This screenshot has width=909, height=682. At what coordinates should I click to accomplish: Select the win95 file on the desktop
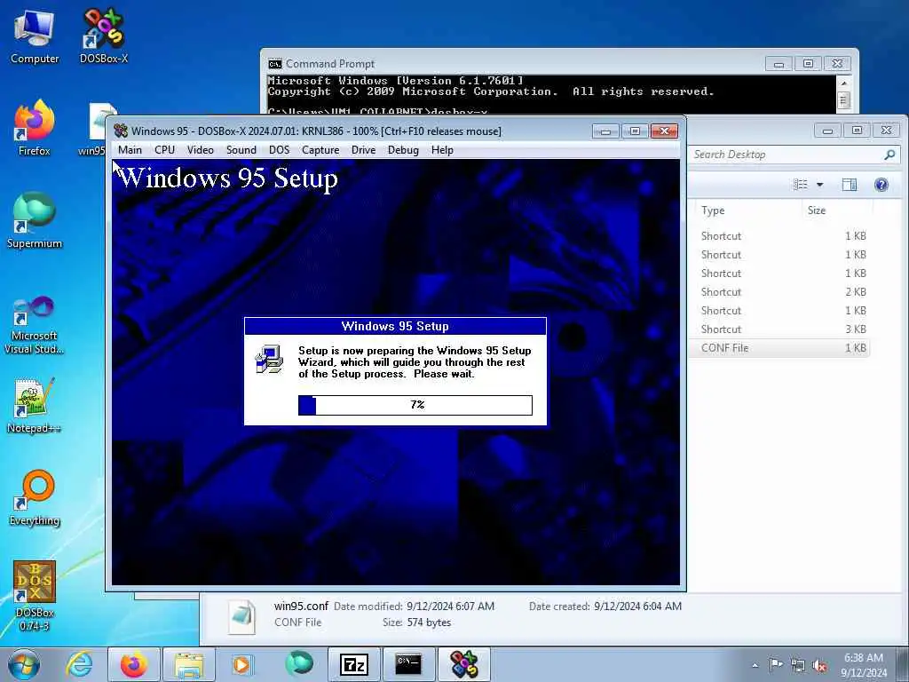[x=92, y=130]
